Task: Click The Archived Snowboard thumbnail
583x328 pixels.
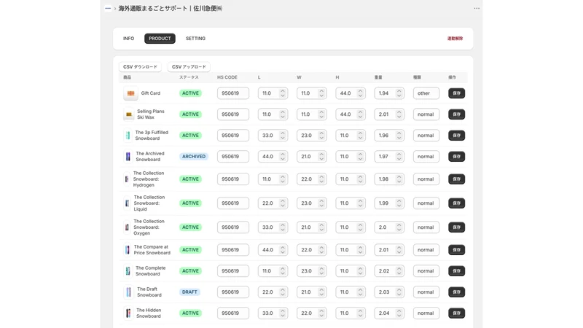Action: 128,157
